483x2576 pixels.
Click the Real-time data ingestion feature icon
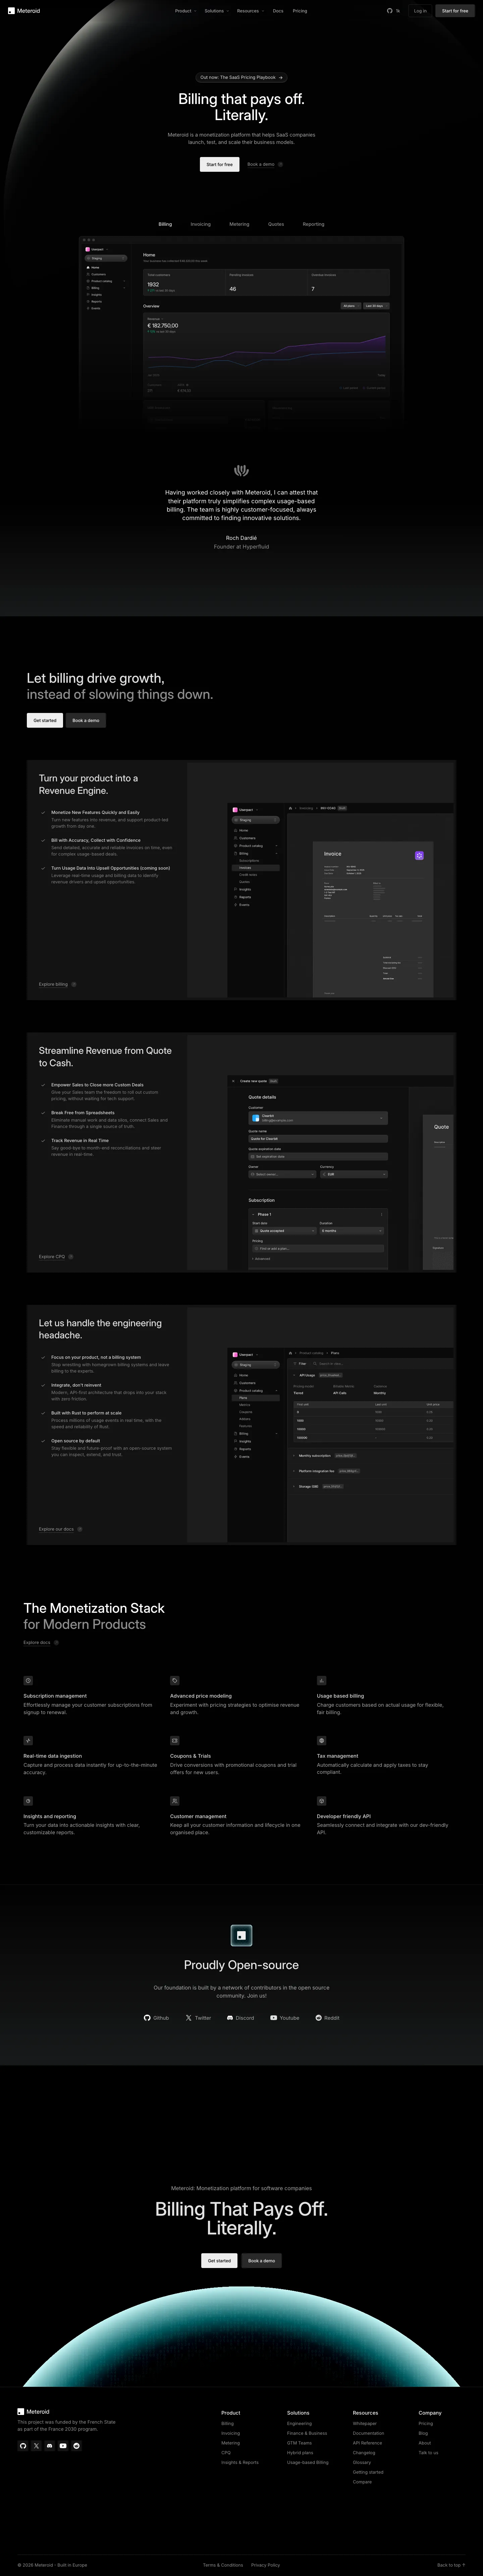click(x=28, y=1741)
